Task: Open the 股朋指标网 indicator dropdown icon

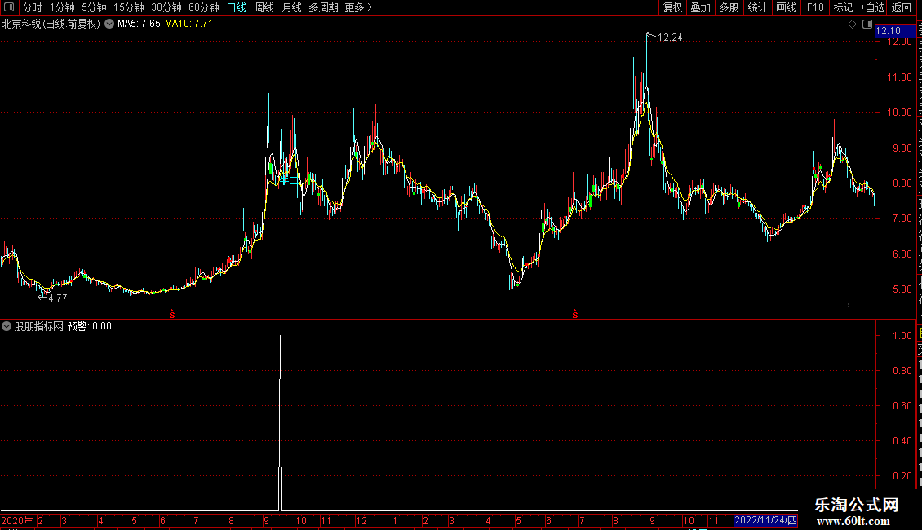Action: [7, 326]
